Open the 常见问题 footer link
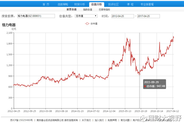 [125, 120]
